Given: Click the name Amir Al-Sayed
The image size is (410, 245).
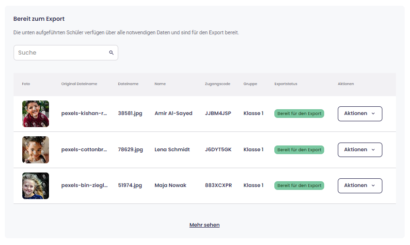Looking at the screenshot, I should click(x=173, y=114).
